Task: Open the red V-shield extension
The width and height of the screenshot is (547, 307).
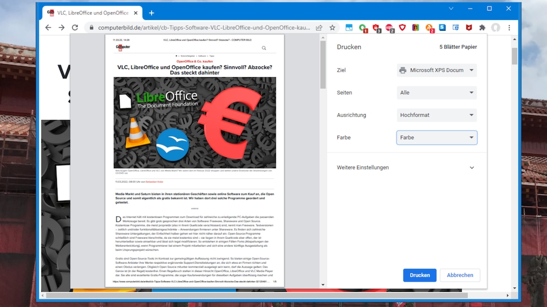Action: [402, 28]
